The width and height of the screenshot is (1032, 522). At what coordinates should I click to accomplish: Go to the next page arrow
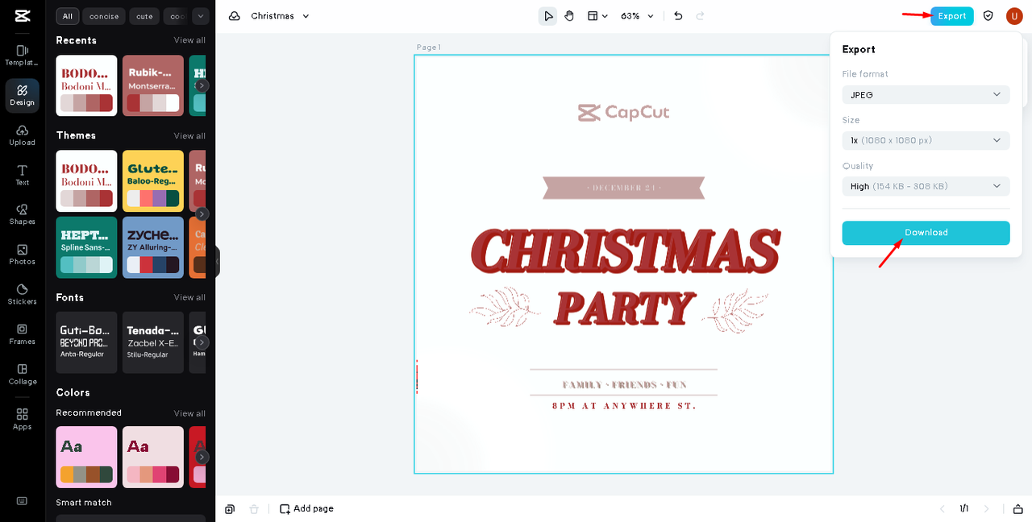pyautogui.click(x=985, y=509)
